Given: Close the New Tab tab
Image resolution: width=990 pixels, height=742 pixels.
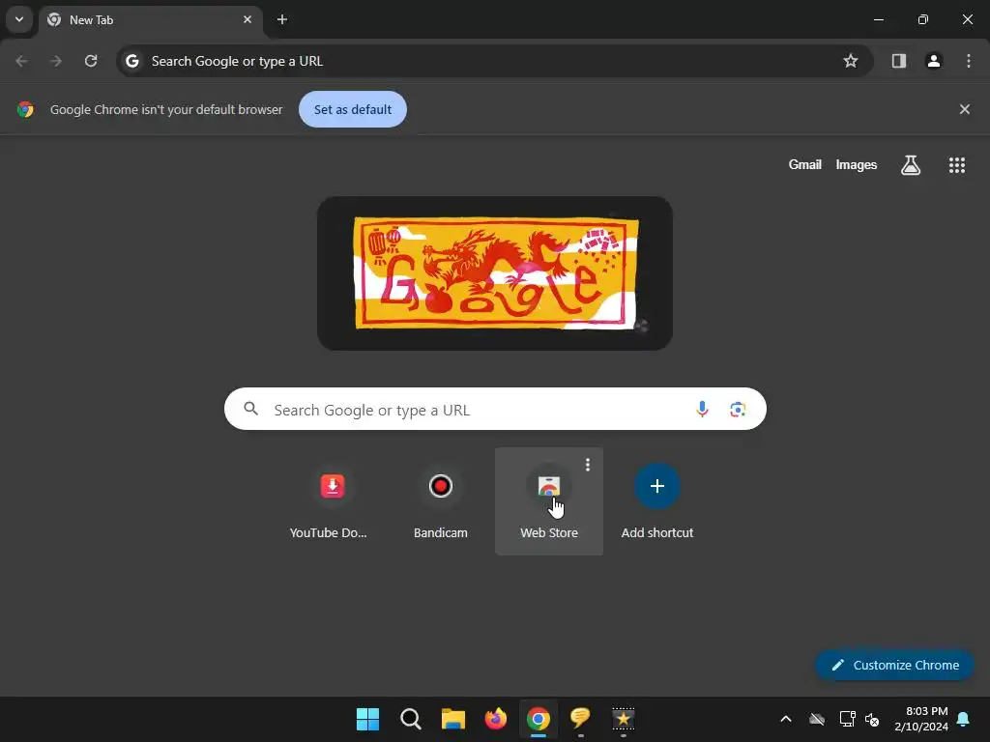Looking at the screenshot, I should tap(247, 19).
